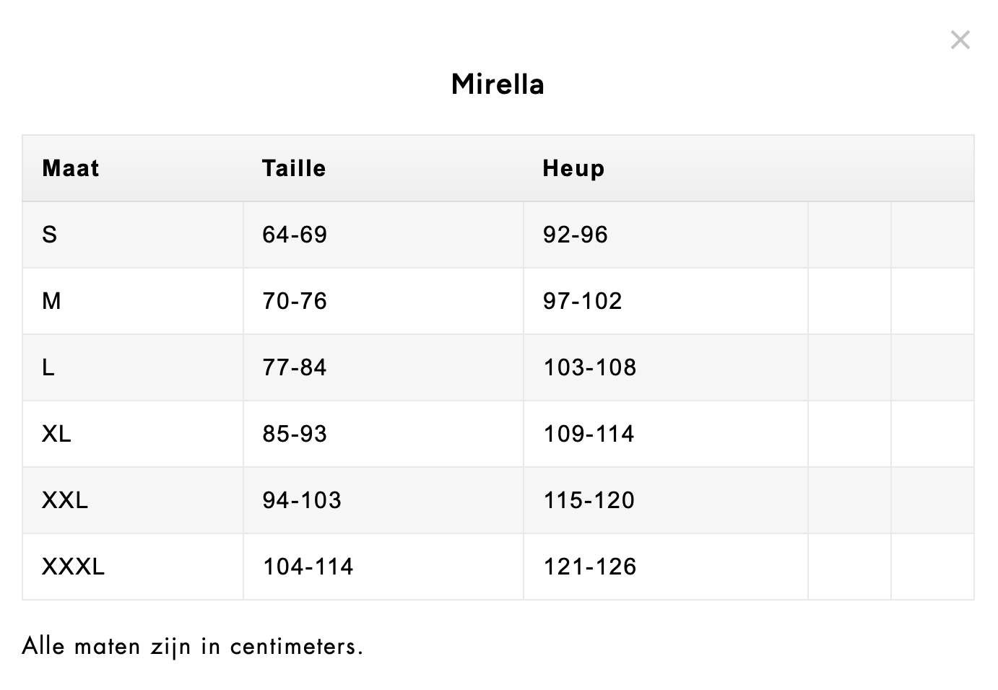
Task: Click the Taille column header
Action: pos(294,168)
